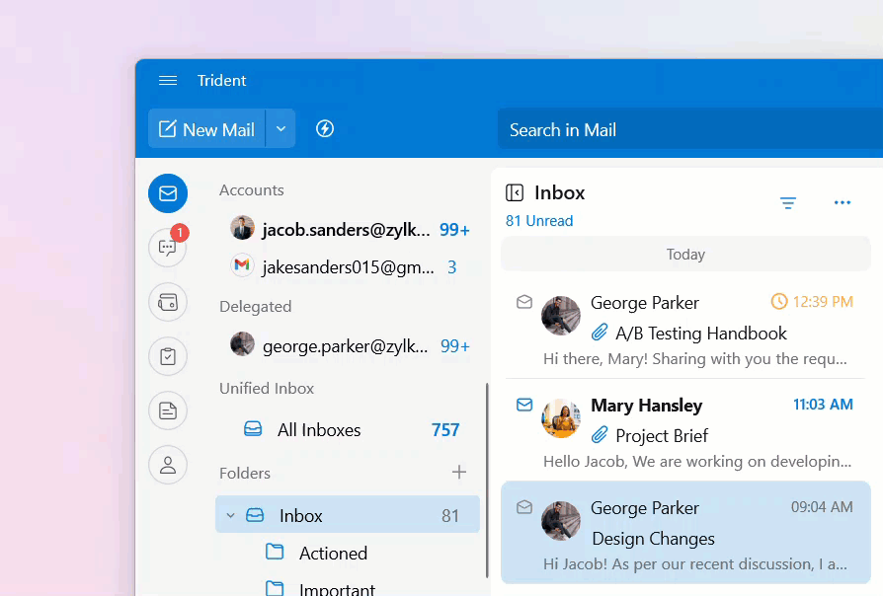
Task: Toggle read status on Design Changes email
Action: click(524, 507)
